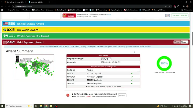Open the TerraCaching bookmark

pyautogui.click(x=26, y=10)
